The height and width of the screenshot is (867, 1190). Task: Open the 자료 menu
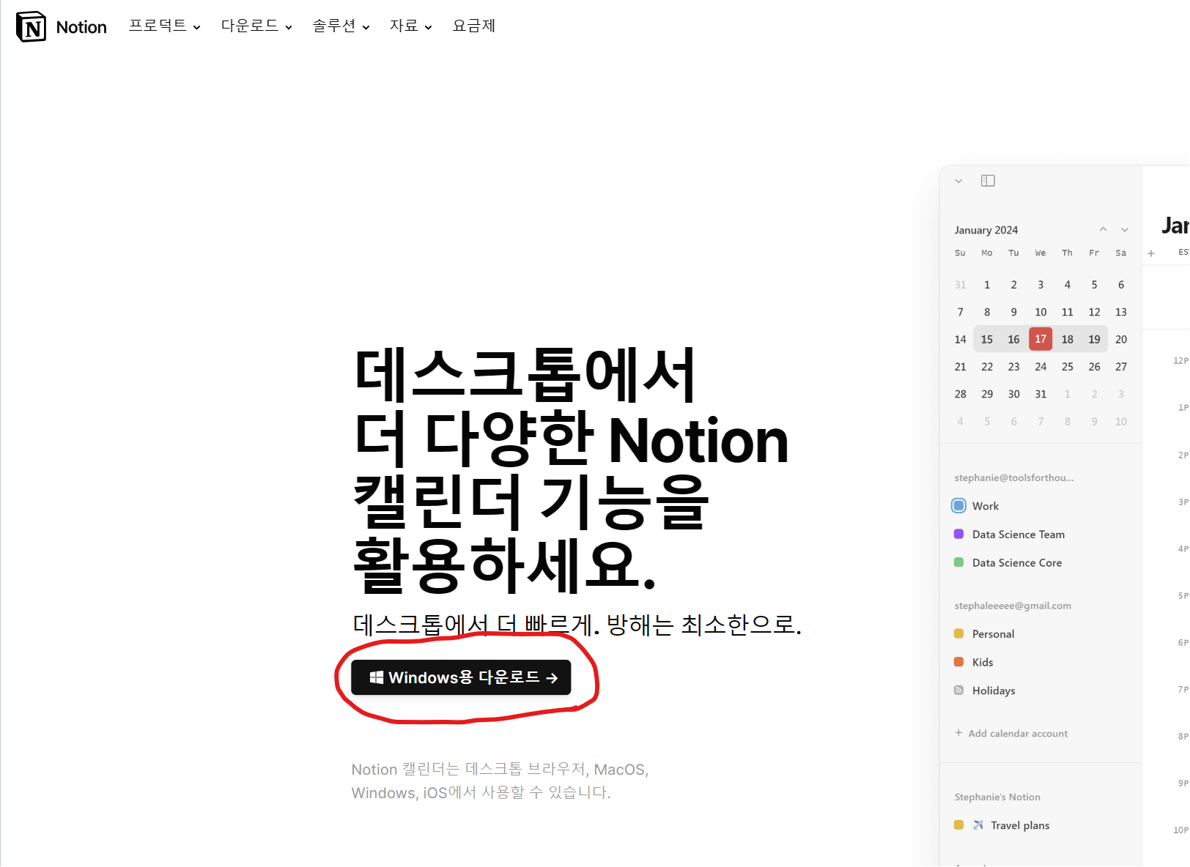(x=410, y=26)
